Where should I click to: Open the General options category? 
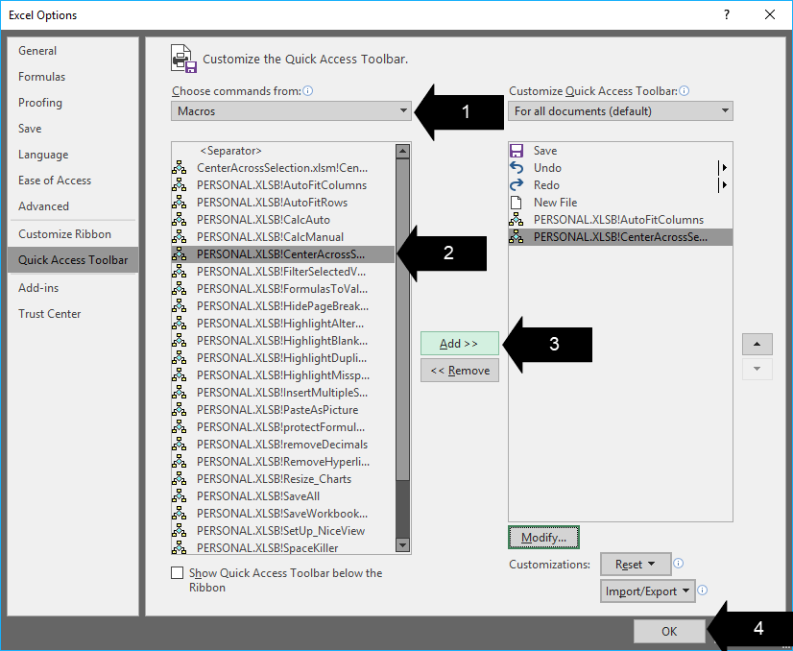tap(73, 51)
